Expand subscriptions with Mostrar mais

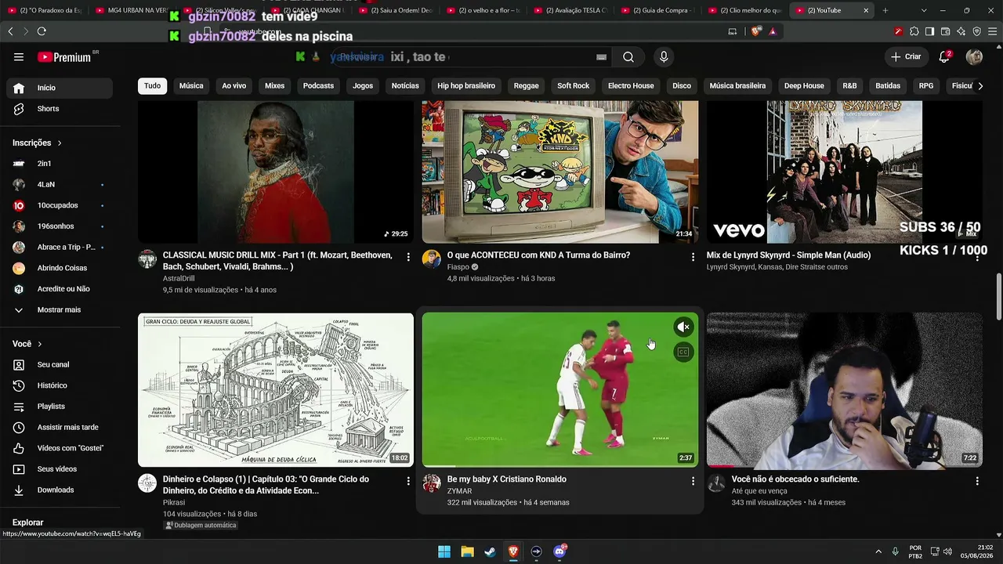click(60, 309)
